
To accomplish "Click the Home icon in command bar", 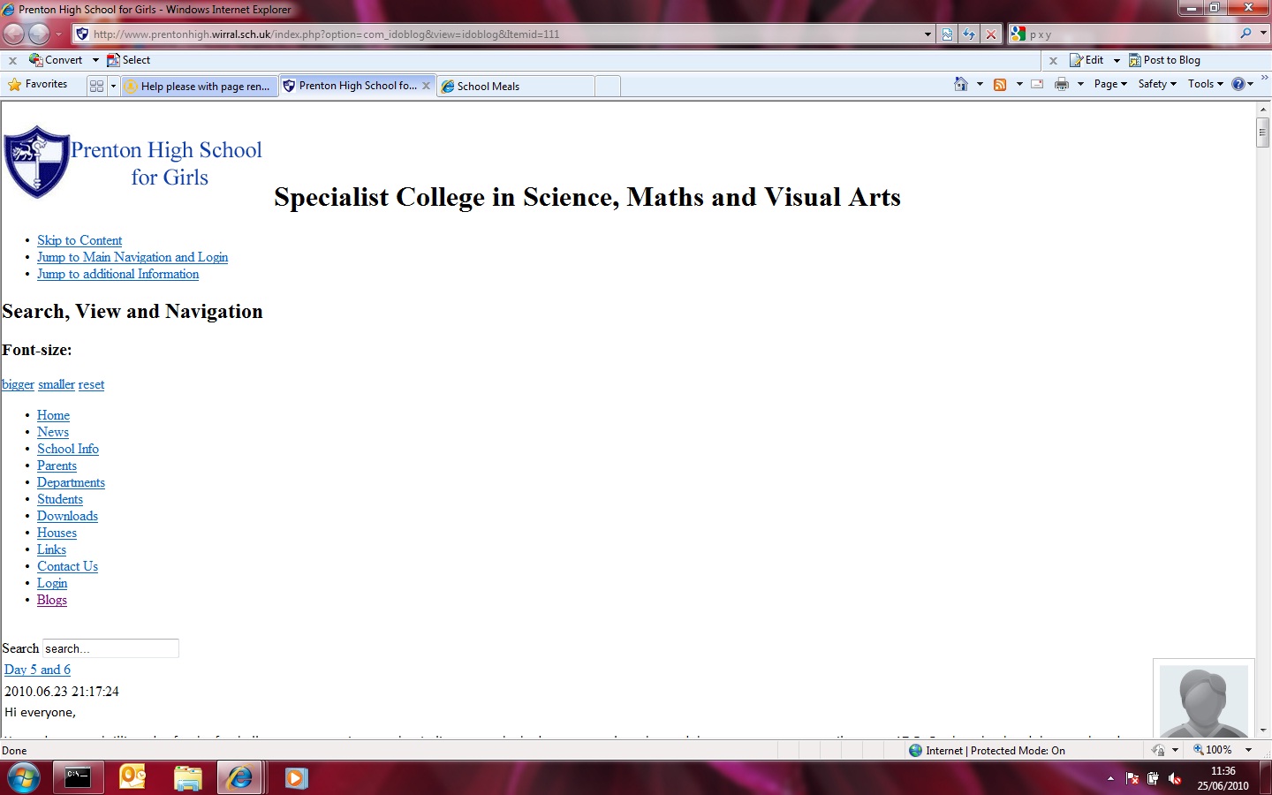I will pos(961,84).
